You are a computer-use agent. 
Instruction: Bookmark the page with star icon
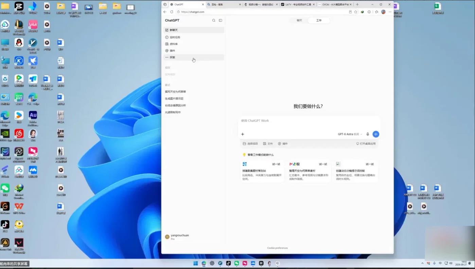tap(356, 12)
